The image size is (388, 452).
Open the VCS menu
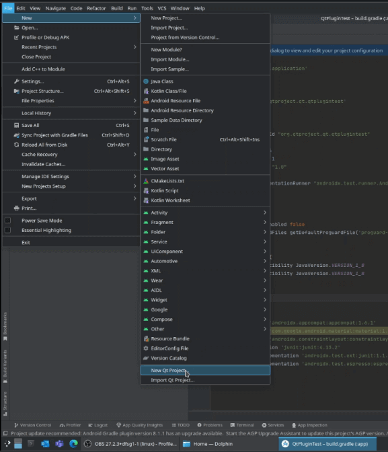161,8
